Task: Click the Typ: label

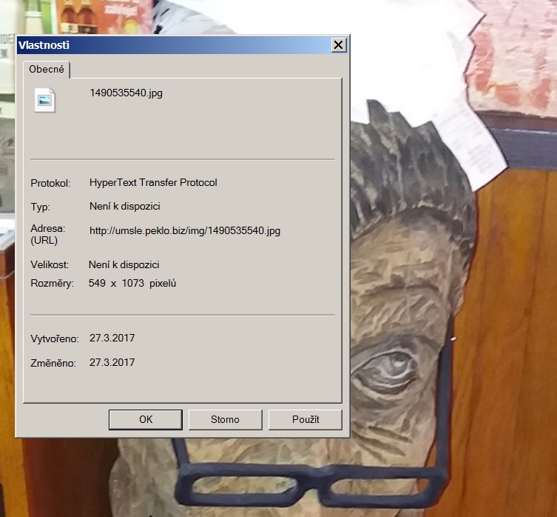Action: click(40, 207)
